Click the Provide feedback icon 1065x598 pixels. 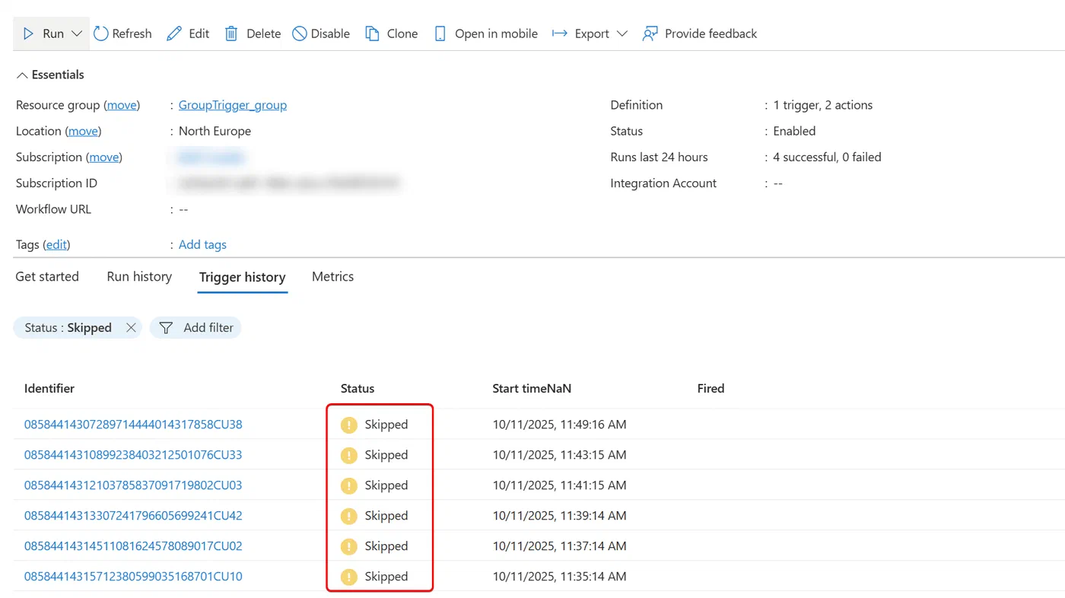[650, 33]
